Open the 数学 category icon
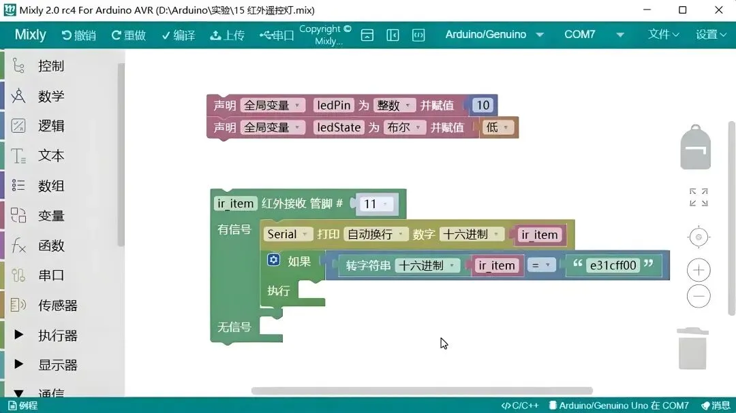Viewport: 736px width, 413px height. (18, 96)
